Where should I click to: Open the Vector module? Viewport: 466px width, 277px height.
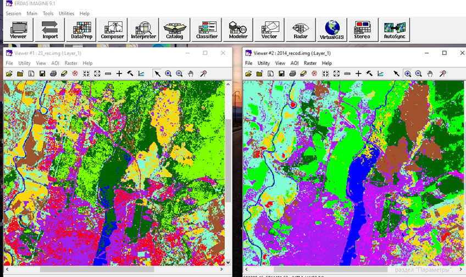pyautogui.click(x=269, y=30)
